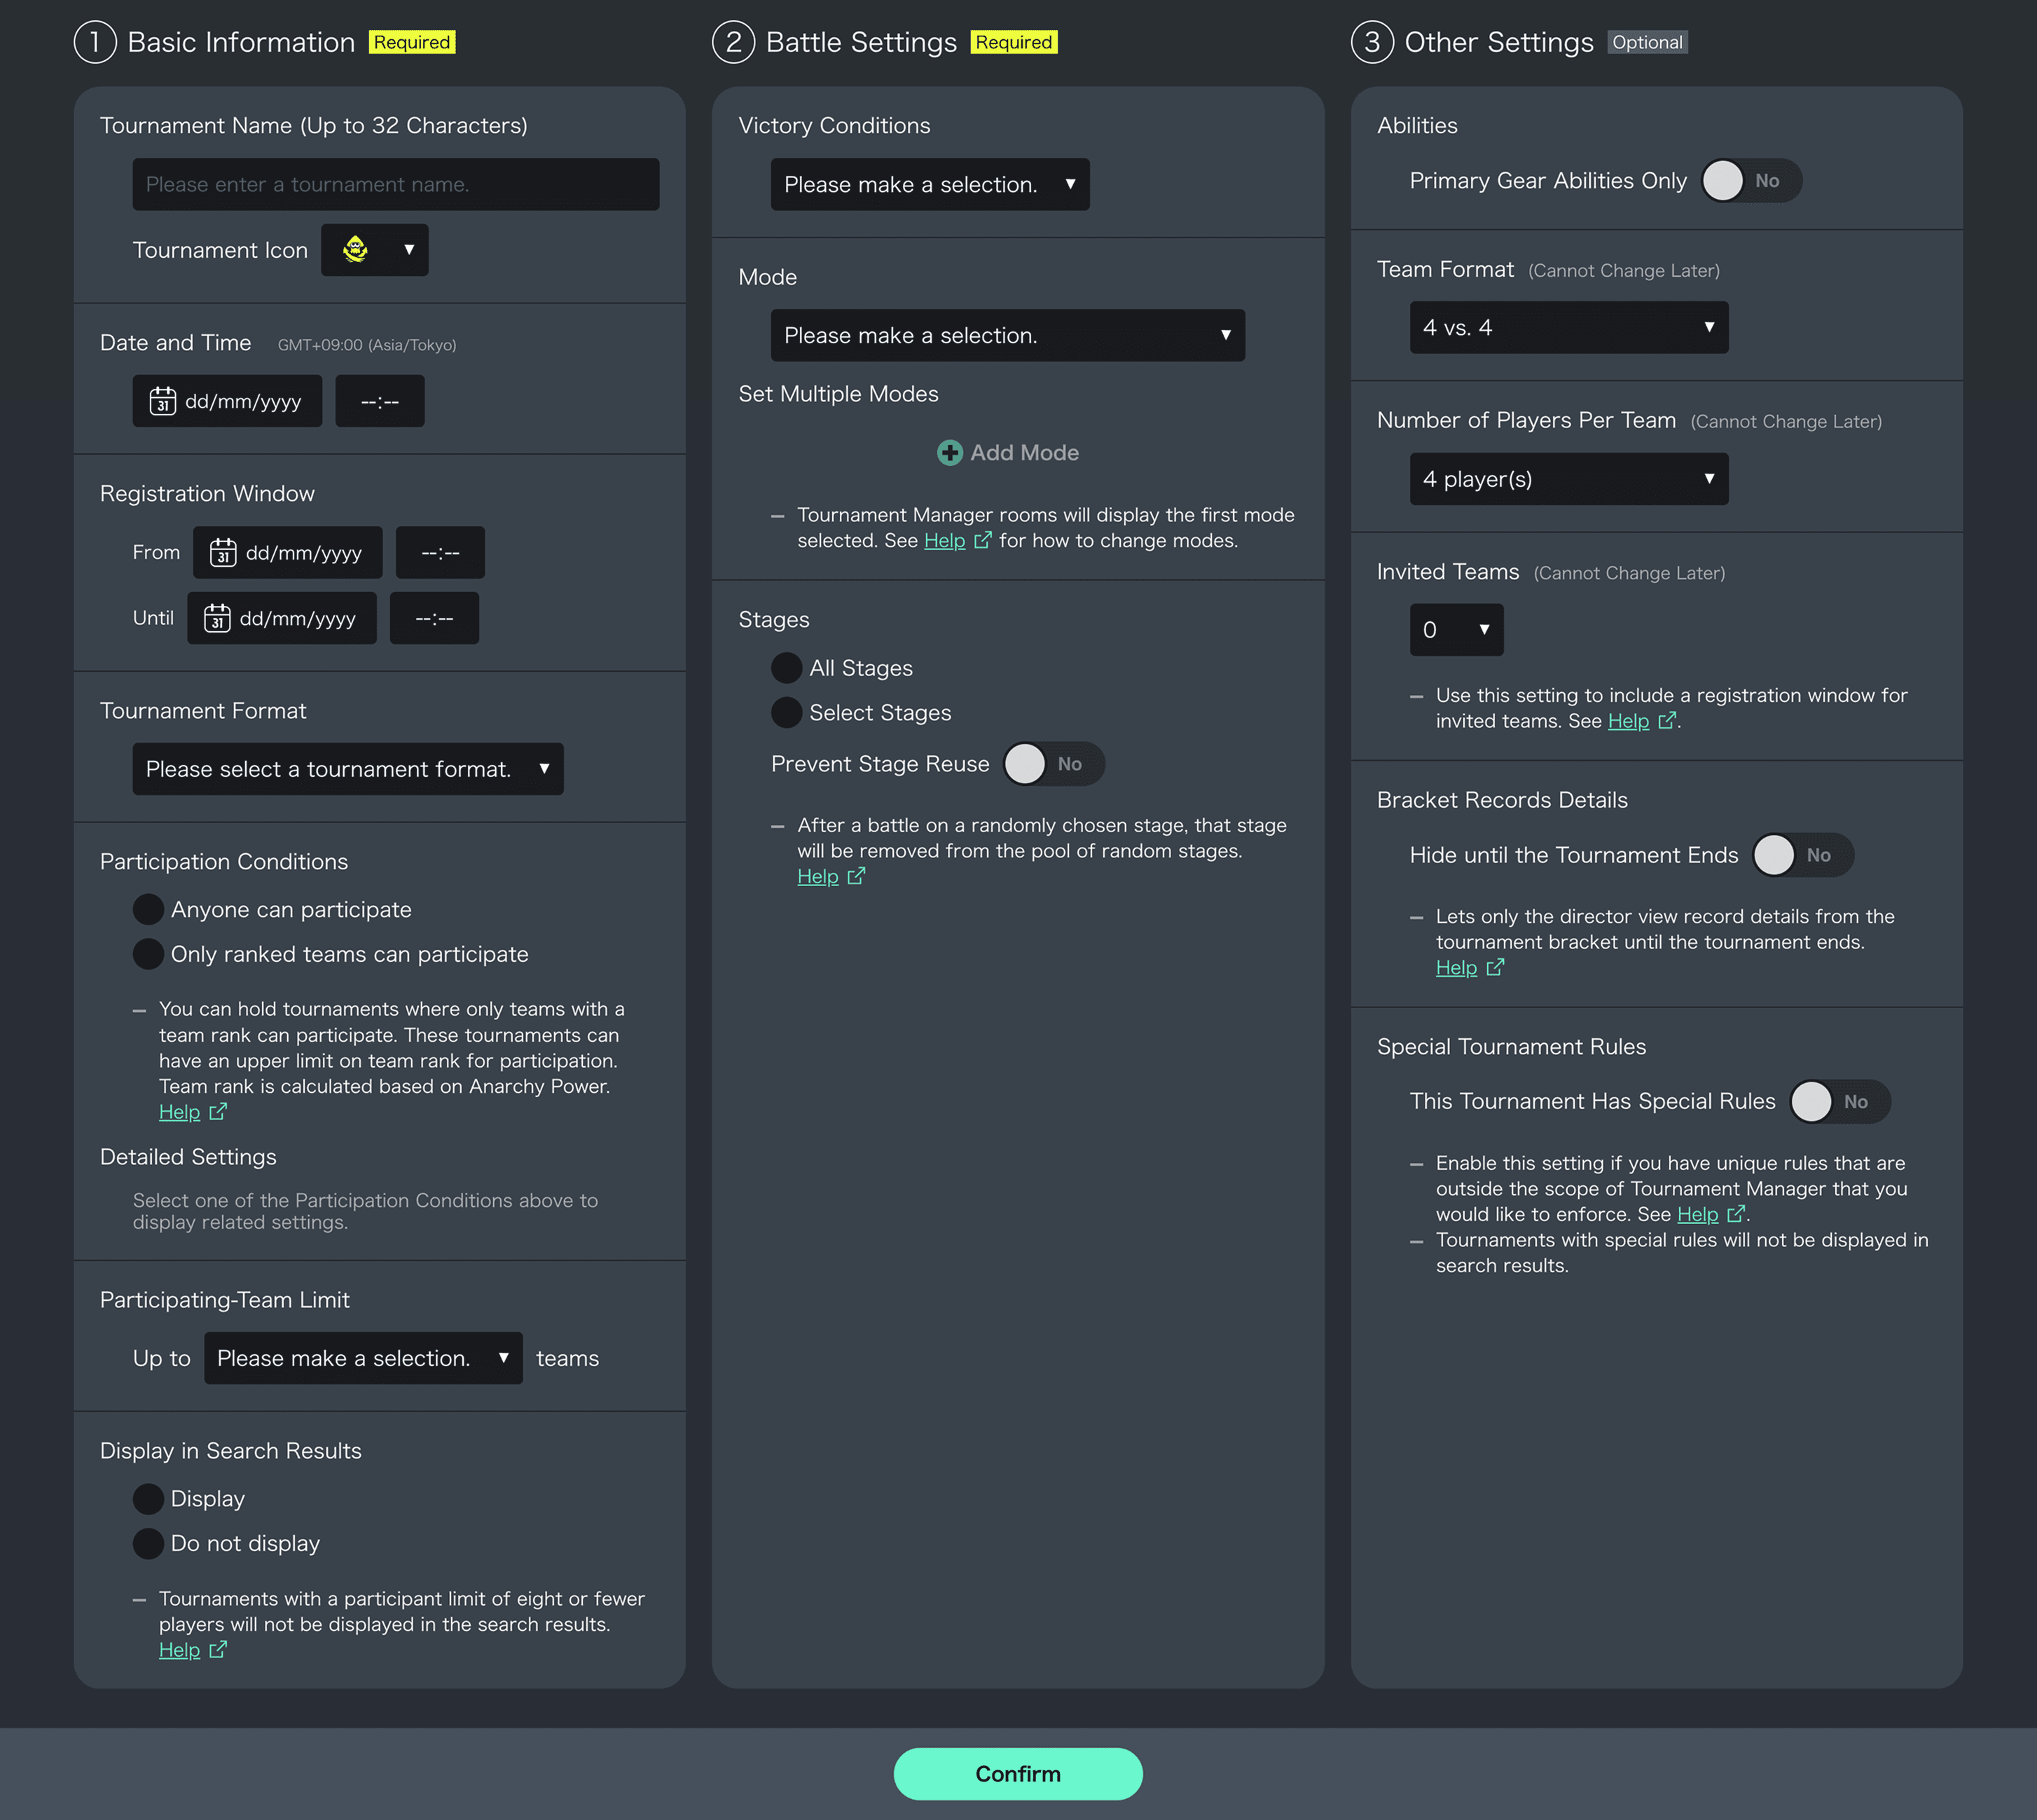
Task: Click the Set Multiple Modes label
Action: [x=838, y=395]
